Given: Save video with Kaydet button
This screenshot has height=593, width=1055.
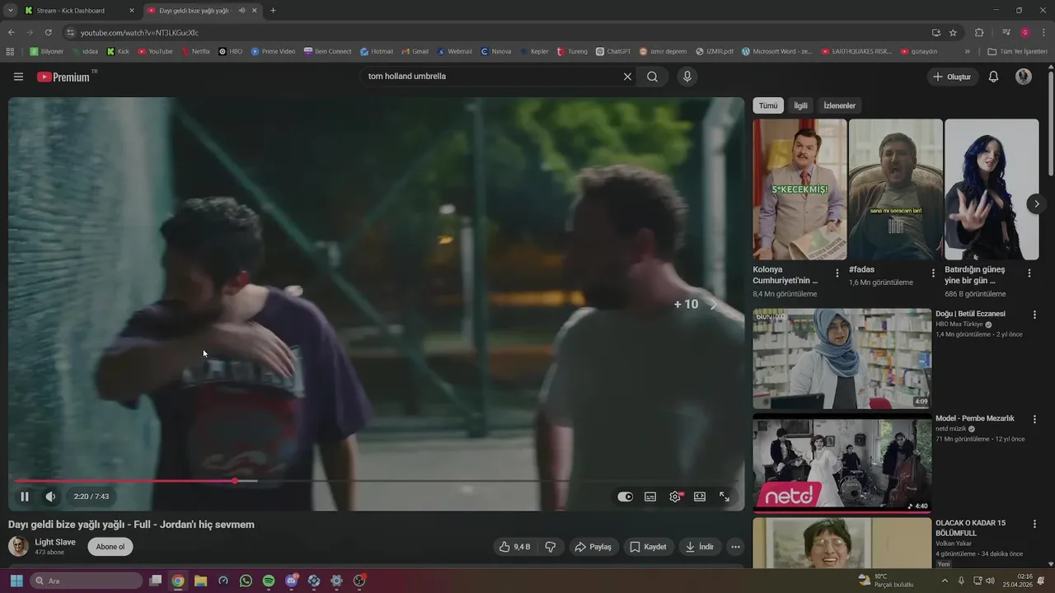Looking at the screenshot, I should pyautogui.click(x=648, y=547).
